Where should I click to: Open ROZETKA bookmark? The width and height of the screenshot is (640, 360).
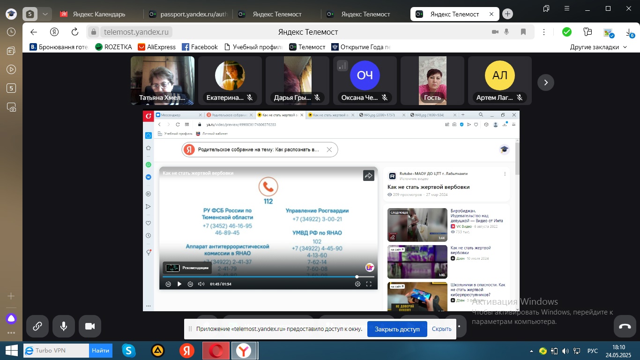point(113,47)
